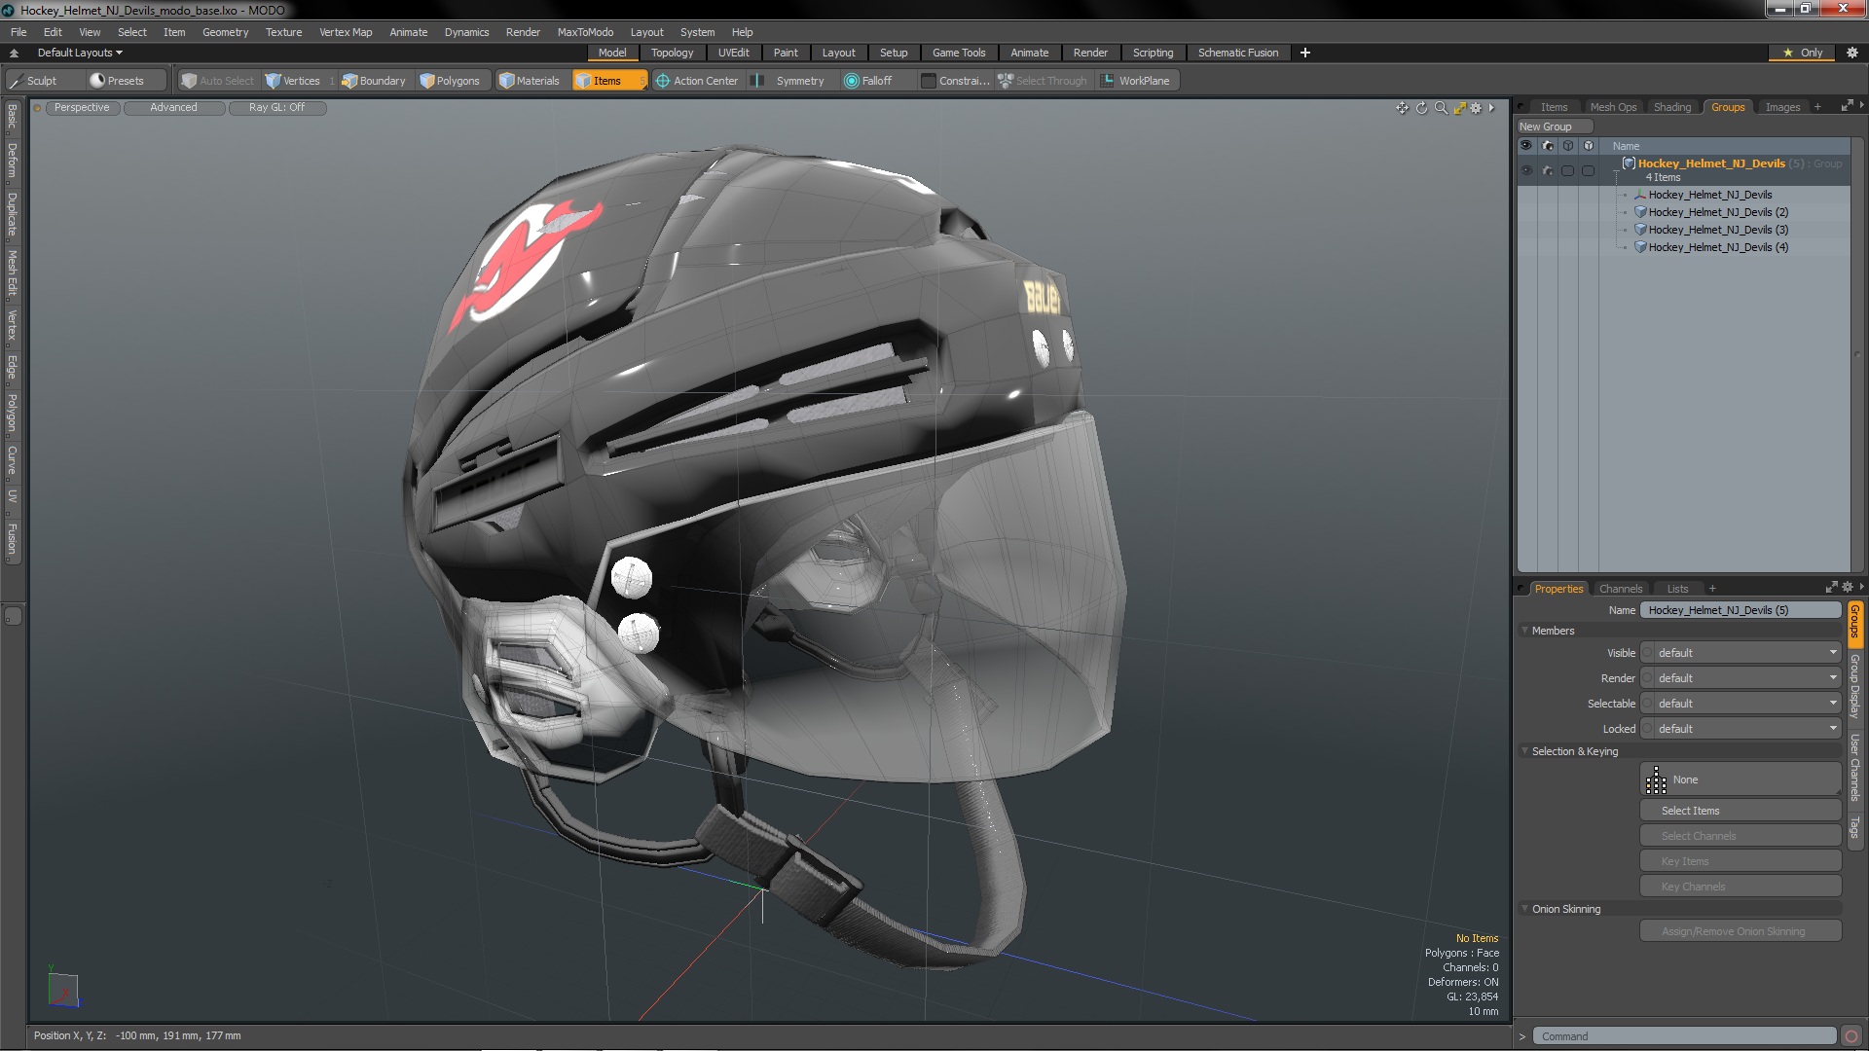1869x1051 pixels.
Task: Switch to the UVEdit layout tab
Action: [733, 53]
